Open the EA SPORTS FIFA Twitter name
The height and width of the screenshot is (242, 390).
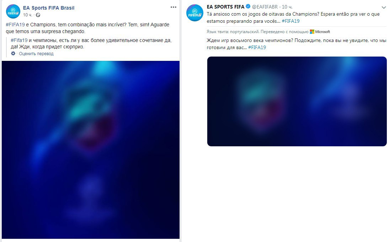click(225, 7)
